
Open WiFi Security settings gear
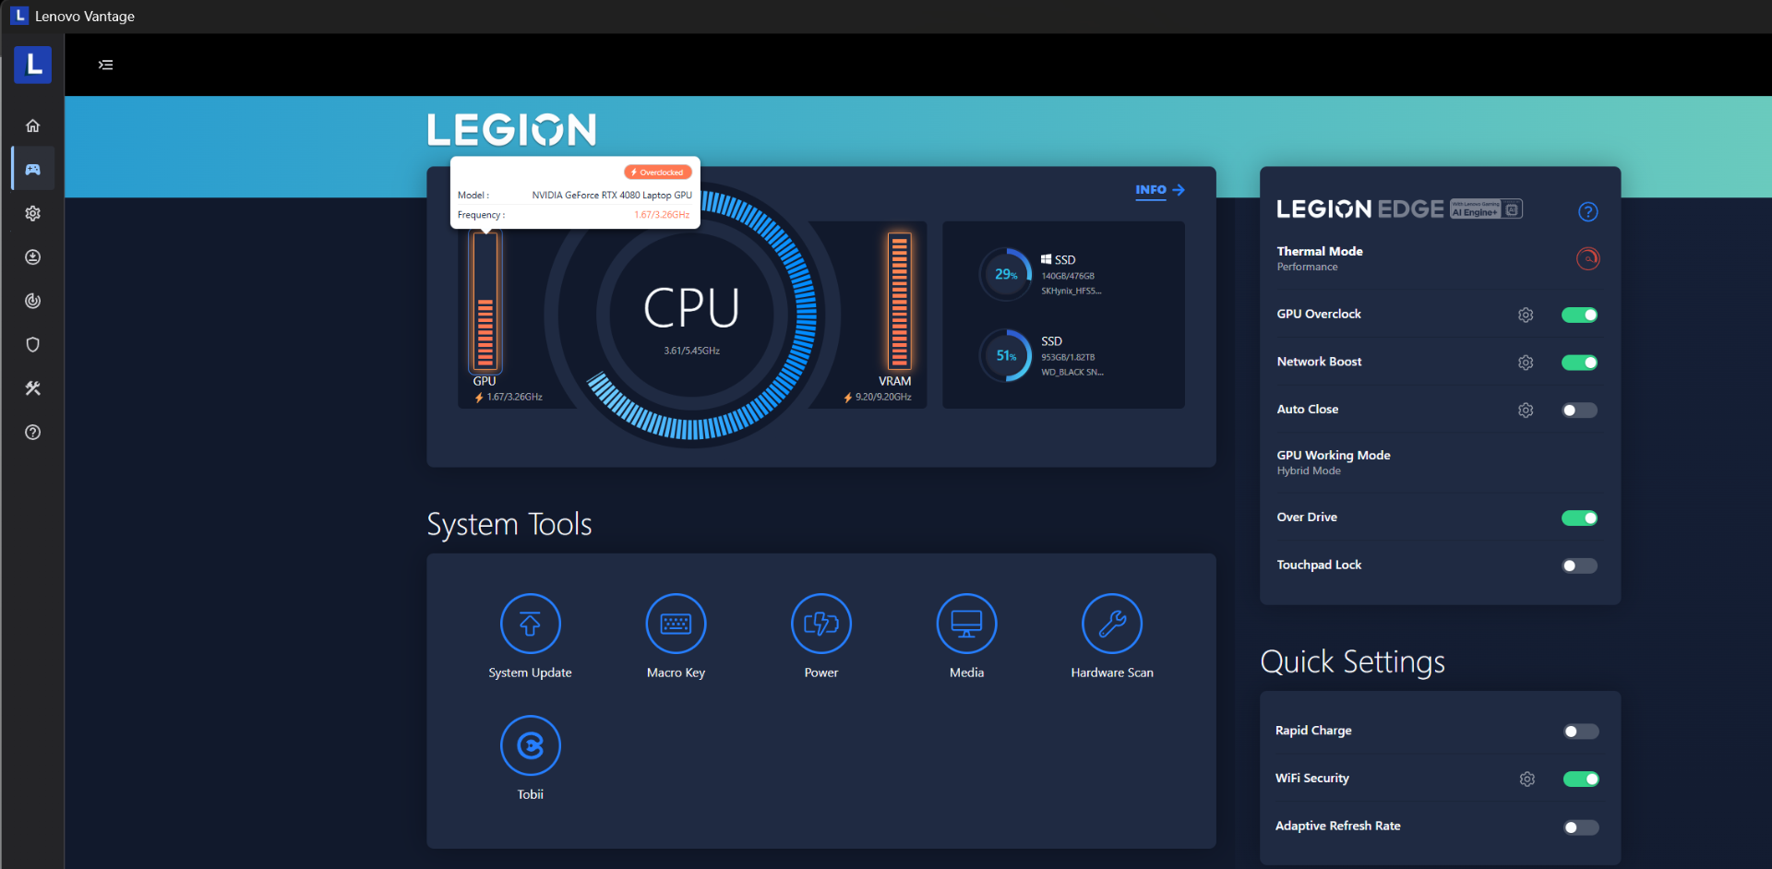pos(1527,780)
